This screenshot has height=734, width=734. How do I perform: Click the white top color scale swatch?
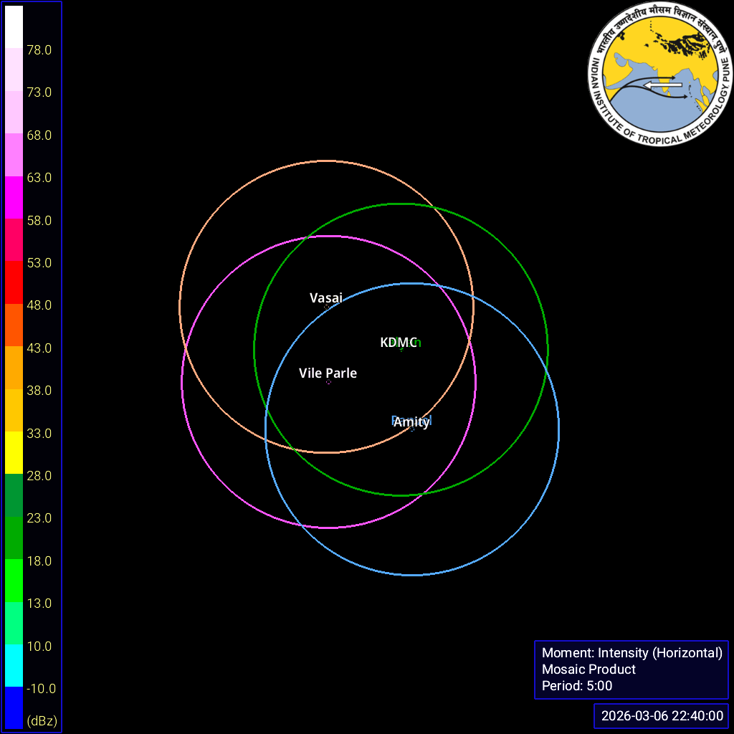point(14,27)
